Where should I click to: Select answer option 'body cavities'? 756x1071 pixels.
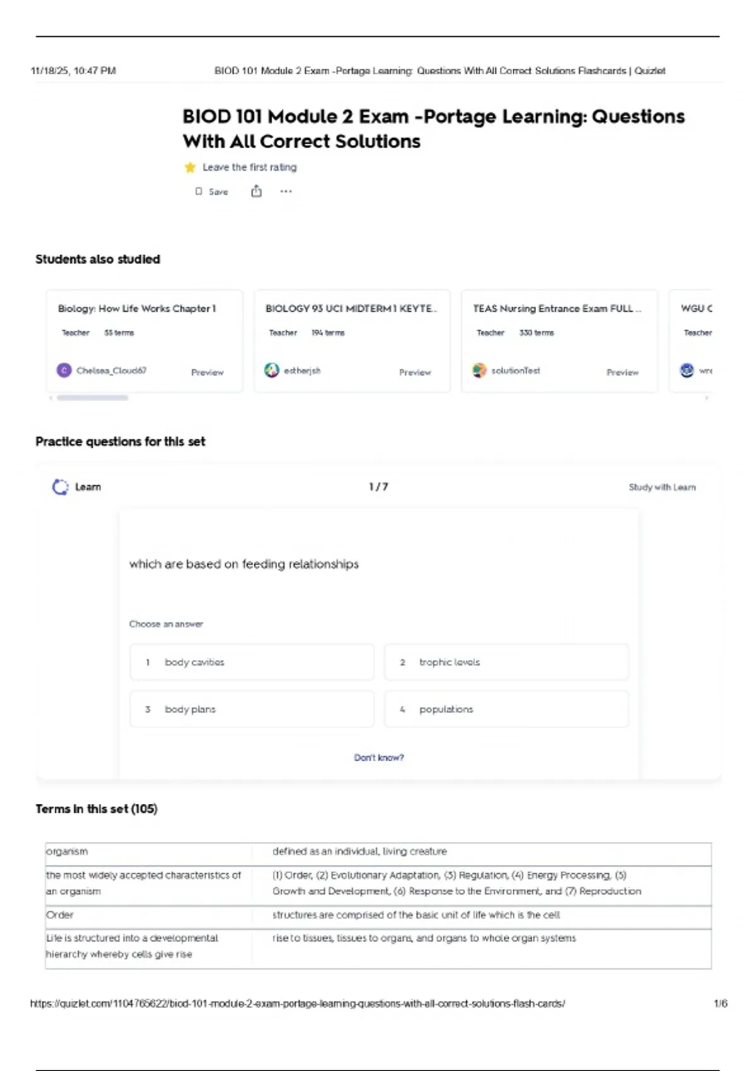252,662
